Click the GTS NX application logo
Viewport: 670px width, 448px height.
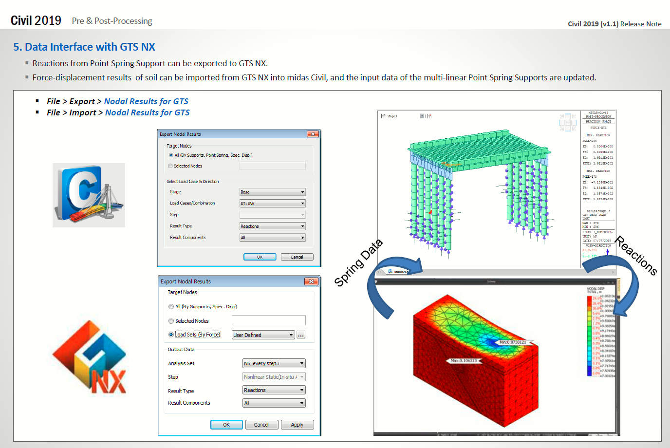pos(89,356)
